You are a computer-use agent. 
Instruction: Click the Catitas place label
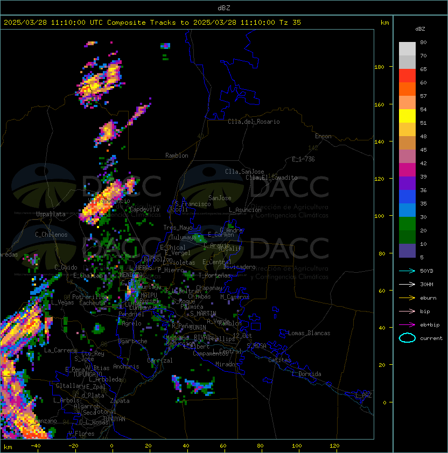[x=279, y=360]
